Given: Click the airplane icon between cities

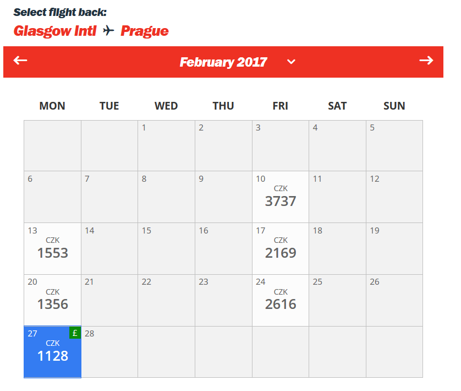Looking at the screenshot, I should click(108, 30).
